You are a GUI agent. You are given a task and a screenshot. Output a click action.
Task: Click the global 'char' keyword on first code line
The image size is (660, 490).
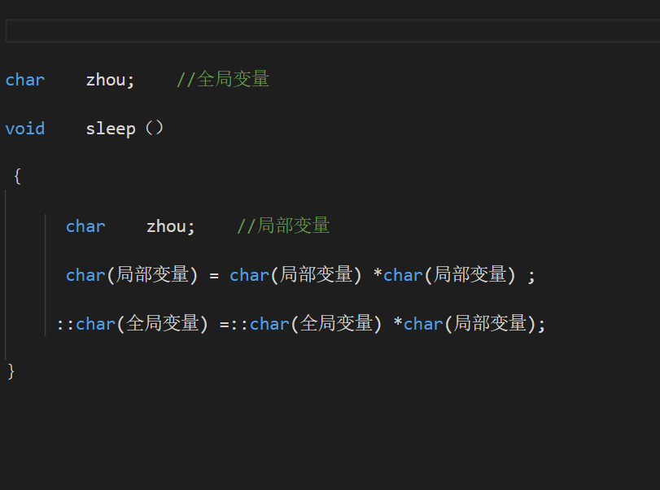(25, 80)
